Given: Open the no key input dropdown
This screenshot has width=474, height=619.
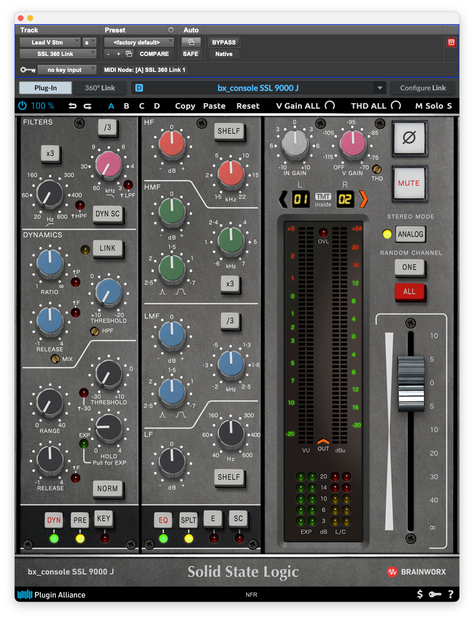Looking at the screenshot, I should tap(67, 70).
